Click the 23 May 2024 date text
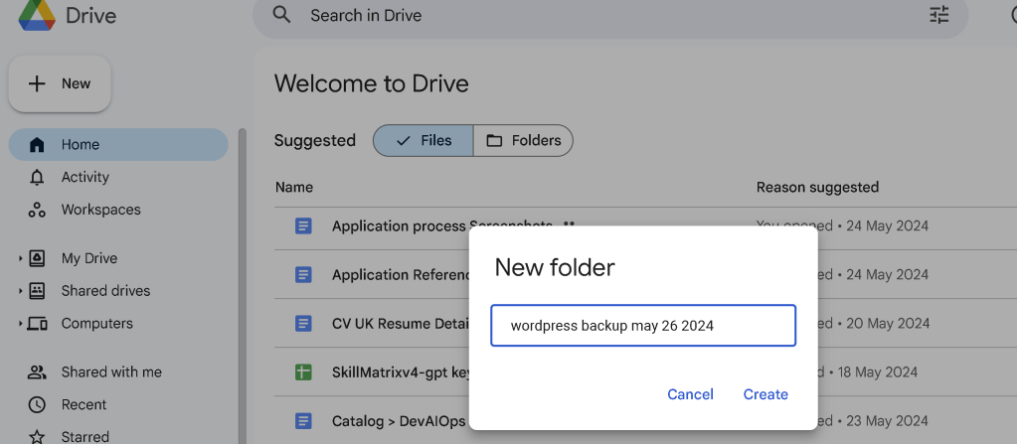The height and width of the screenshot is (444, 1017). click(x=888, y=421)
